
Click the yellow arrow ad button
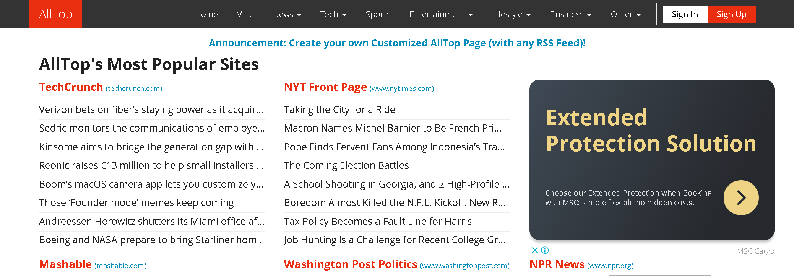tap(741, 198)
